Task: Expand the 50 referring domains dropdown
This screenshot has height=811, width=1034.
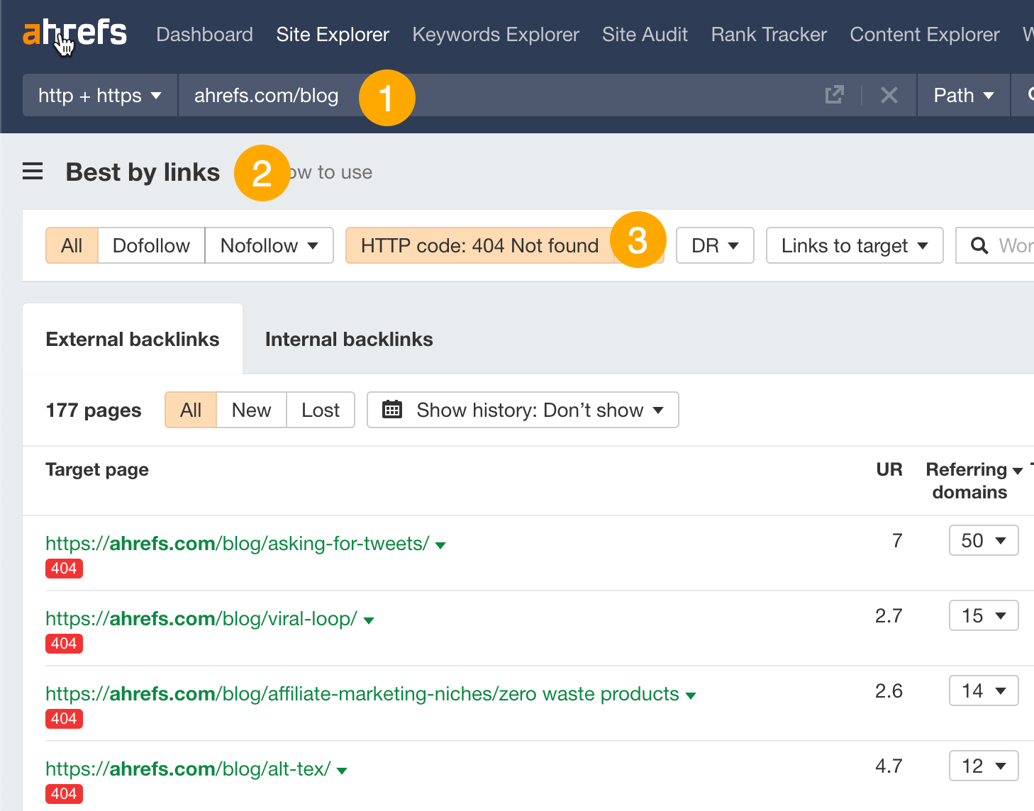Action: [x=984, y=540]
